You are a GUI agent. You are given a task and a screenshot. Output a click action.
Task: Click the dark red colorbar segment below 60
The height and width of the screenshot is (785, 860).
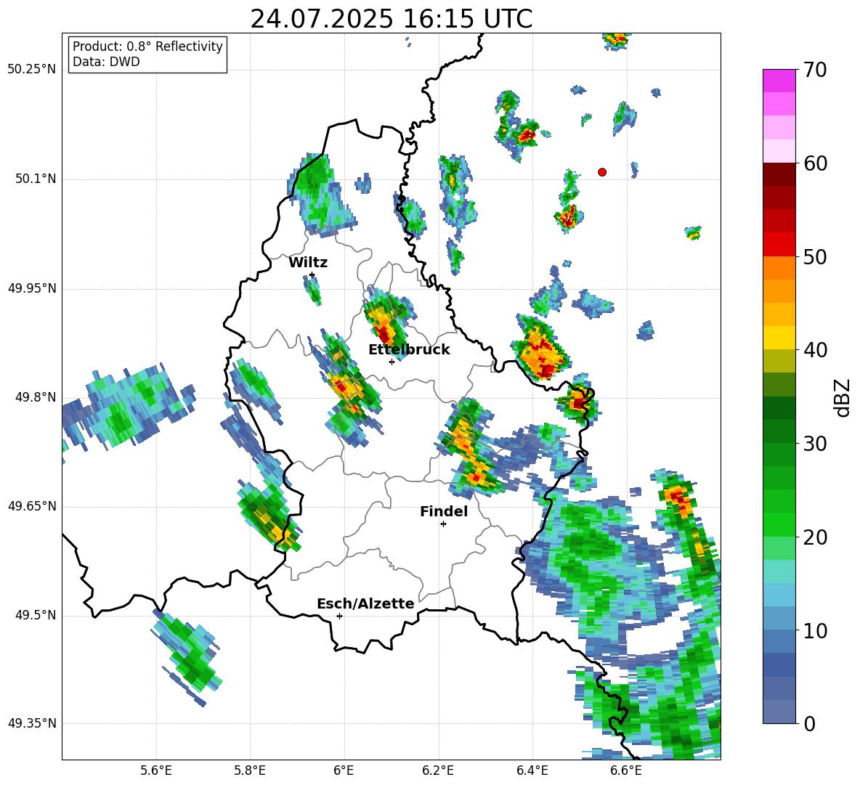tap(779, 174)
